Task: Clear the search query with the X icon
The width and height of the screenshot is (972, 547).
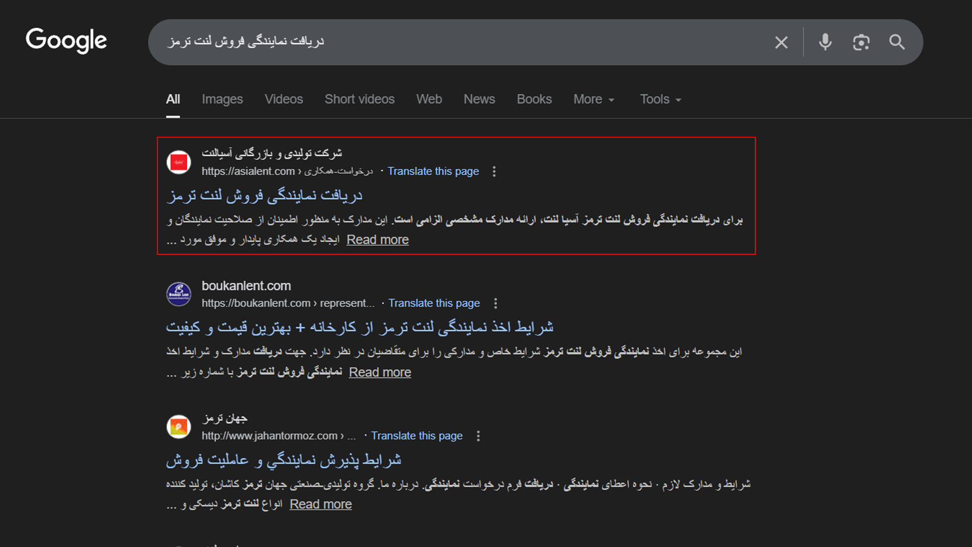Action: click(x=781, y=42)
